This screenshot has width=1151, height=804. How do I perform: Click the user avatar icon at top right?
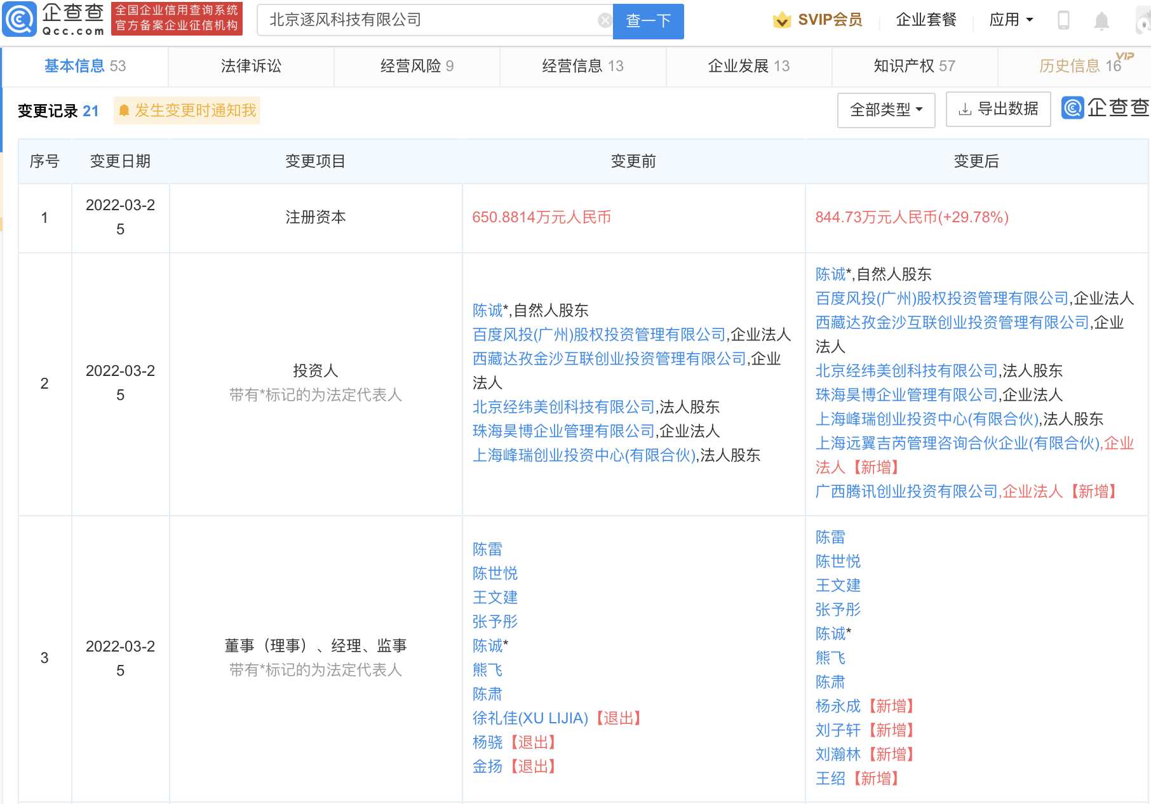click(1142, 21)
